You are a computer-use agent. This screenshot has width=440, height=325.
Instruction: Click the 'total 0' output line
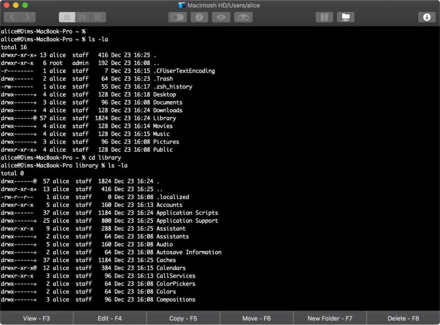pos(12,173)
